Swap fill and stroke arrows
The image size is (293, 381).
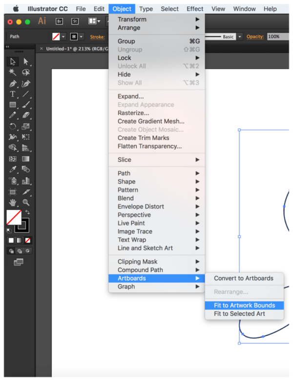coord(28,212)
